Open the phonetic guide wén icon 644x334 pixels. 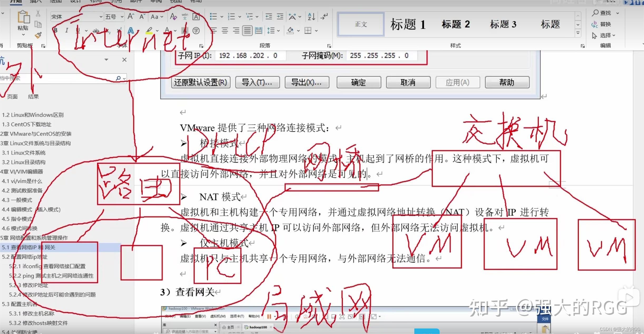185,17
